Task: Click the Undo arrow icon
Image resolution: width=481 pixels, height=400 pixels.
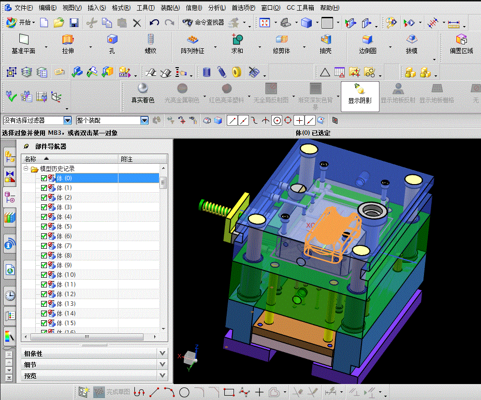Action: (154, 23)
